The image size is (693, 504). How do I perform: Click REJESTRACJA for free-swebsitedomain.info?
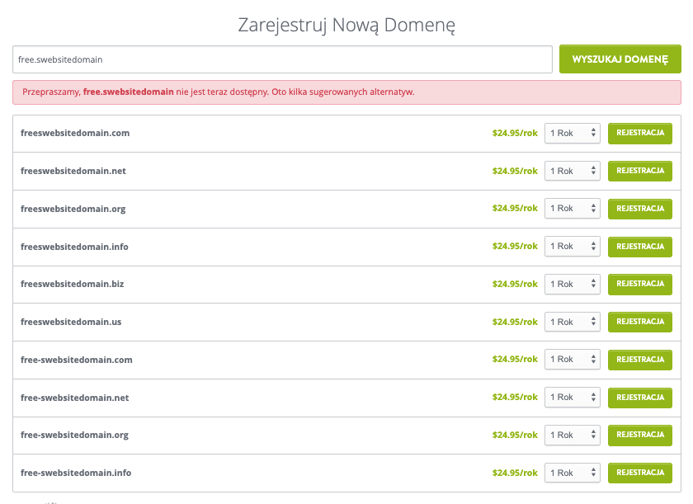point(639,473)
